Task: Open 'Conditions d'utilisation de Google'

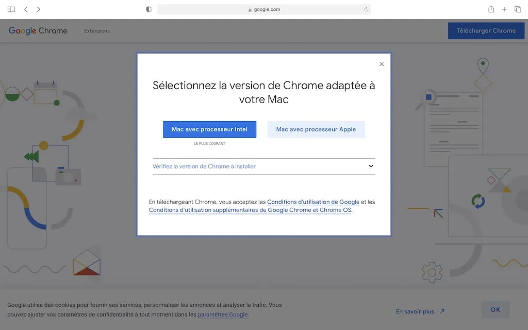Action: click(313, 202)
